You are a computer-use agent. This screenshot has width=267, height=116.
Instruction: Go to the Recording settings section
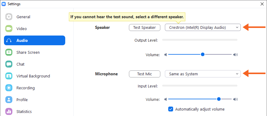[26, 88]
